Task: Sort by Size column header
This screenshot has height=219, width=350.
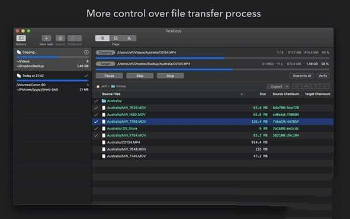Action: tap(263, 94)
